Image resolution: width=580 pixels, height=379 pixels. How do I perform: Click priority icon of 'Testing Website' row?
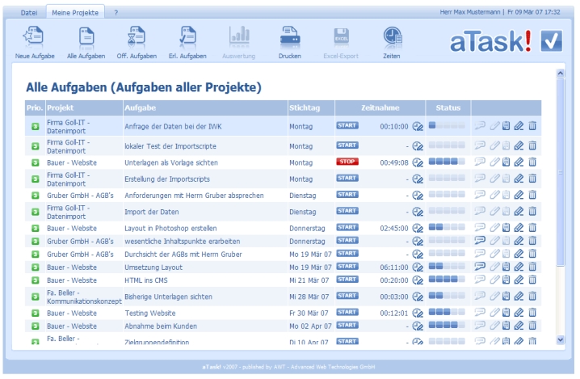coord(35,313)
